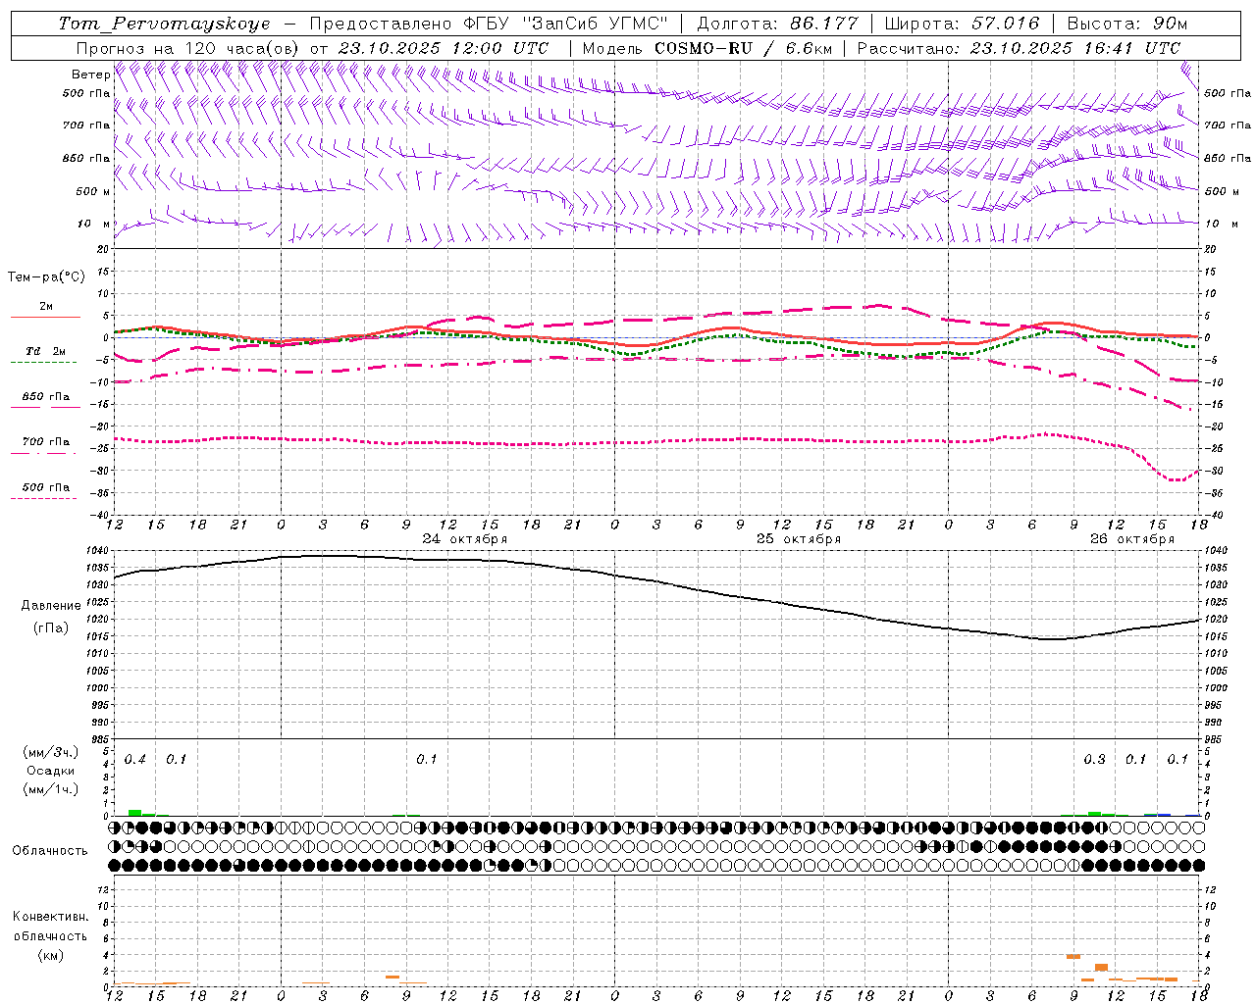Click the forecast length text Прогноз на 120 часа(ов)

tap(188, 48)
